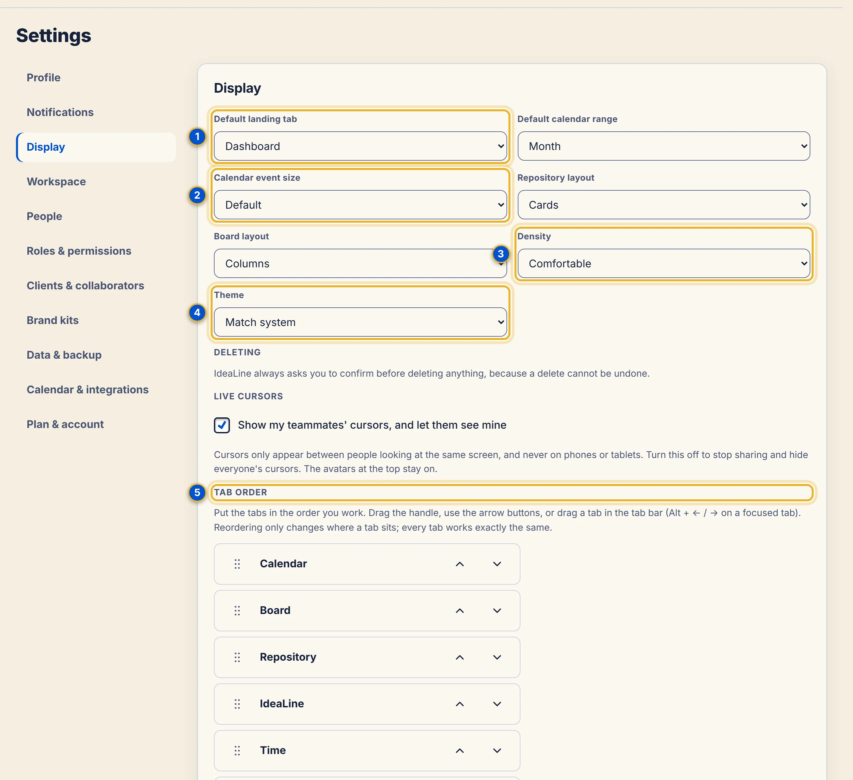Open Default landing tab dropdown

tap(360, 146)
